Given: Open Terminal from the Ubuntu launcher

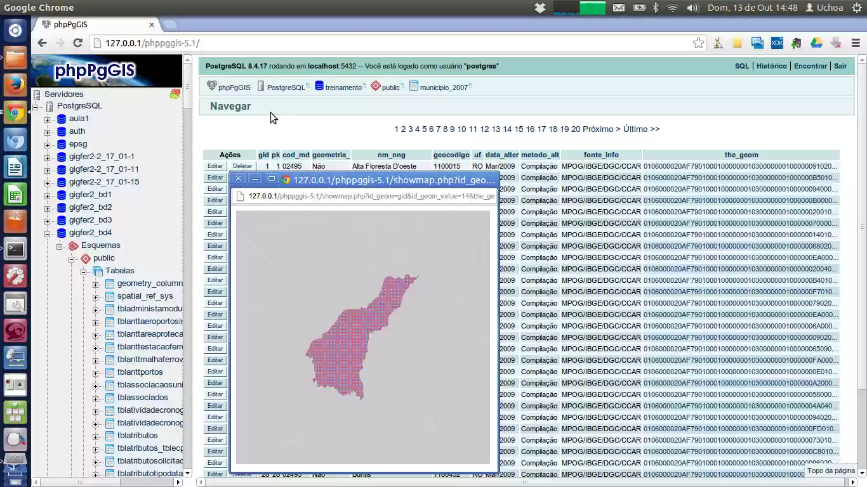Looking at the screenshot, I should click(14, 249).
